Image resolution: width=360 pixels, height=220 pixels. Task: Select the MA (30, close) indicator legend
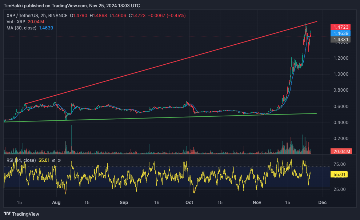[x=21, y=28]
